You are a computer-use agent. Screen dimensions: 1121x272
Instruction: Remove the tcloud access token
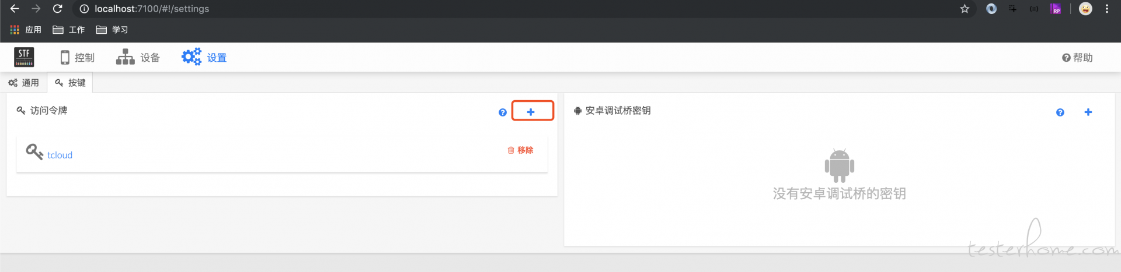click(x=520, y=150)
